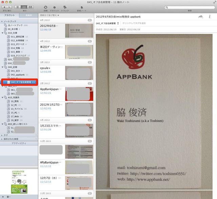
Task: Select the 041_自分 notebook
Action: tap(15, 71)
